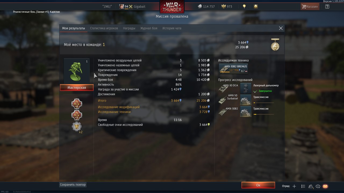
Task: Open the squad list icon
Action: click(x=303, y=186)
